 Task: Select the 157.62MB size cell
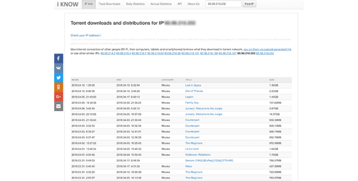click(275, 103)
